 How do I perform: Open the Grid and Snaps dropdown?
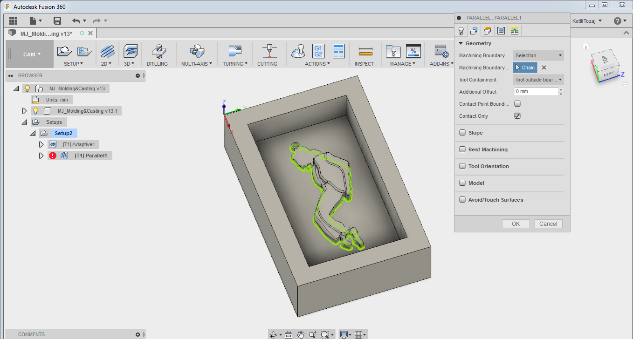click(359, 334)
